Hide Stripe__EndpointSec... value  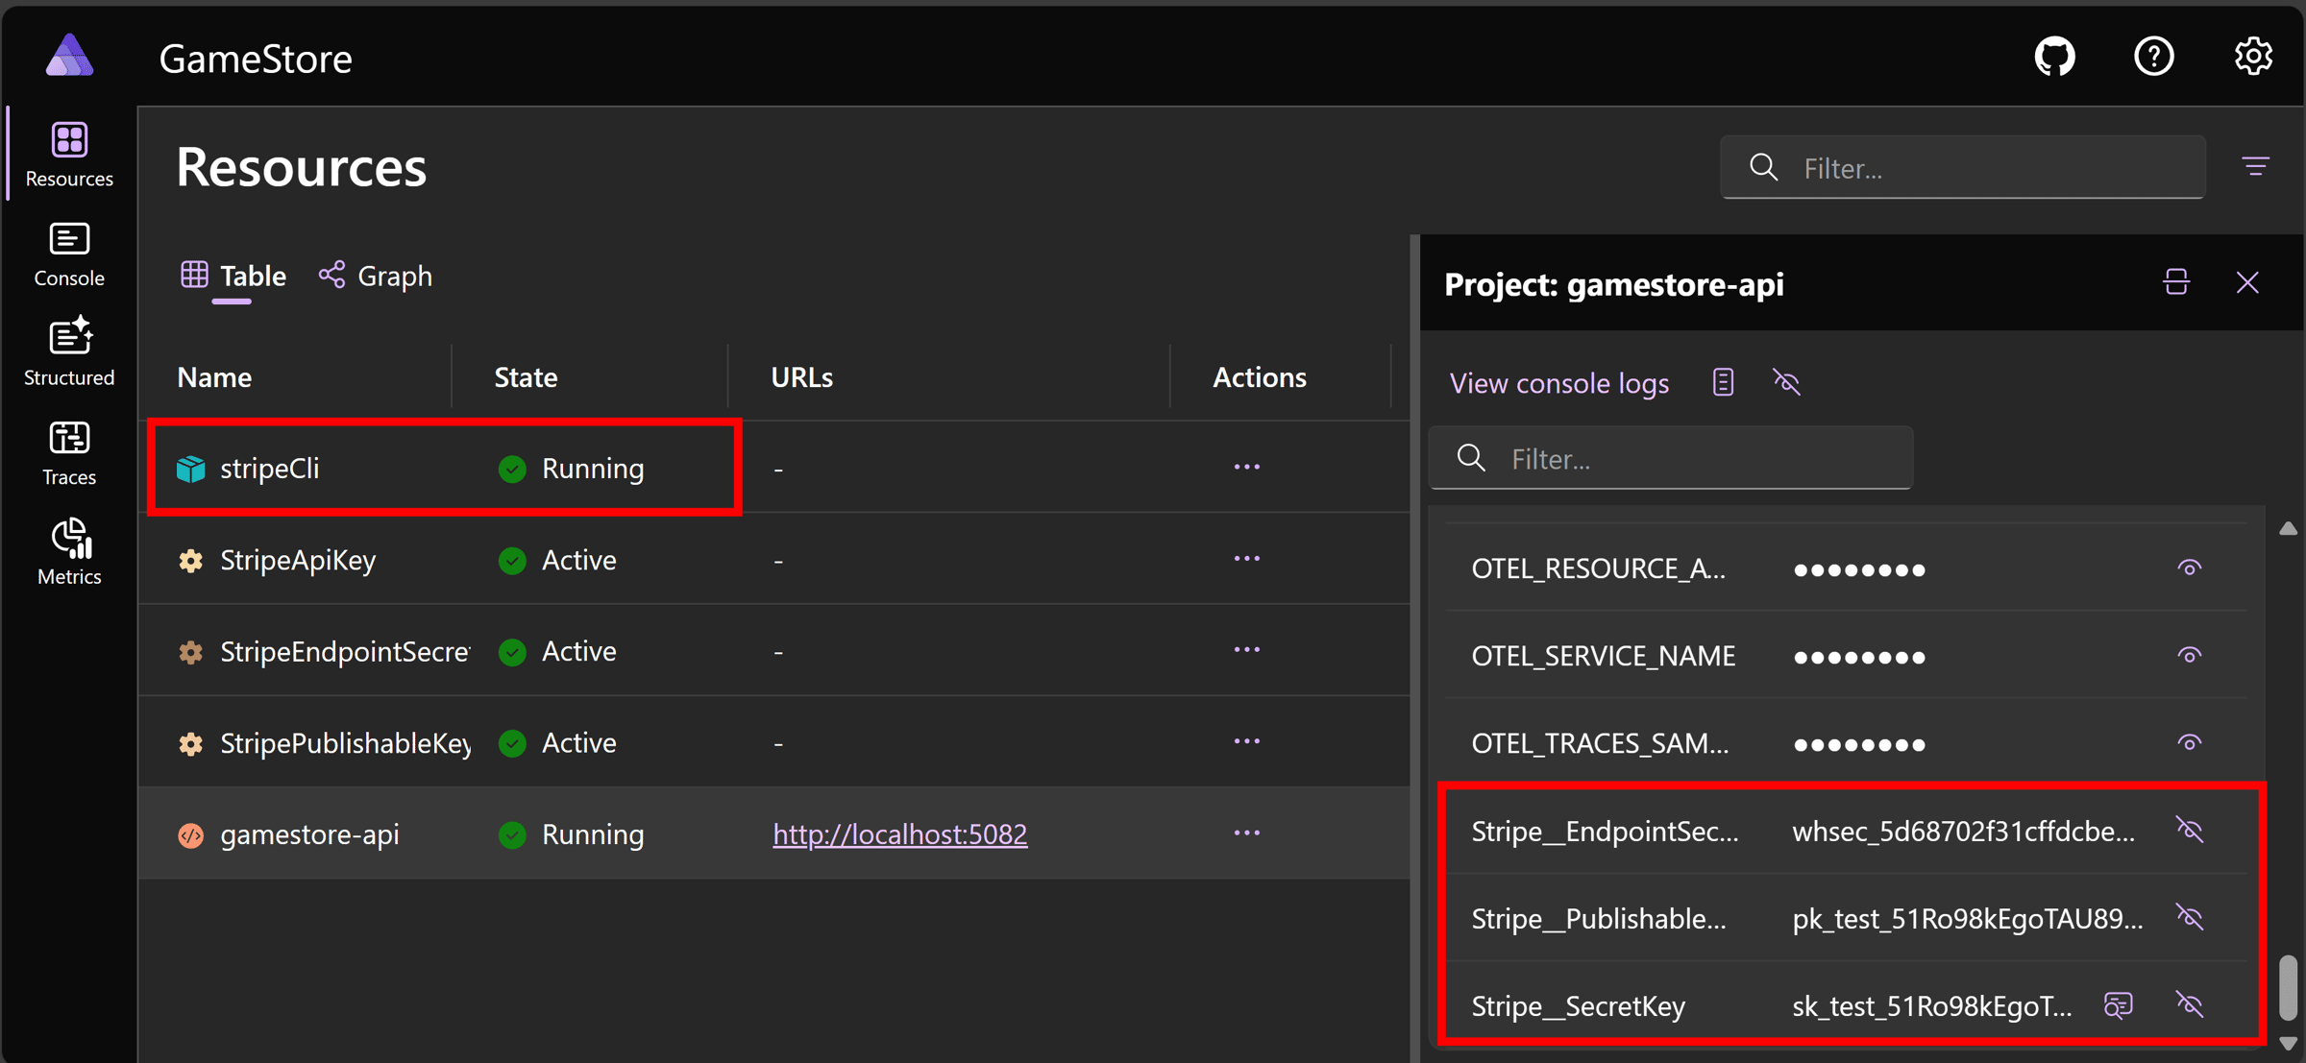[x=2189, y=830]
